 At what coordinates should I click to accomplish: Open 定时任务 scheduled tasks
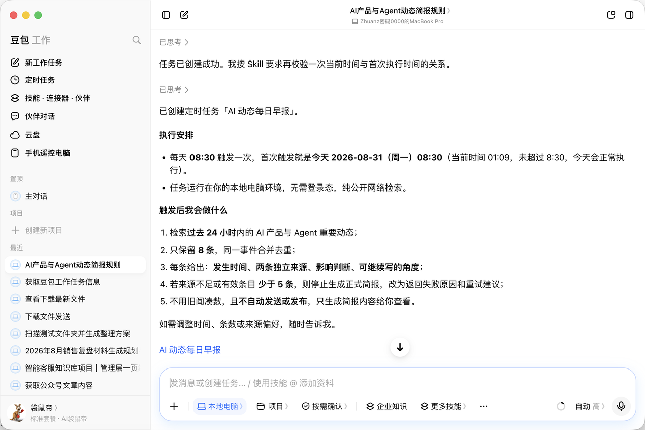point(75,80)
